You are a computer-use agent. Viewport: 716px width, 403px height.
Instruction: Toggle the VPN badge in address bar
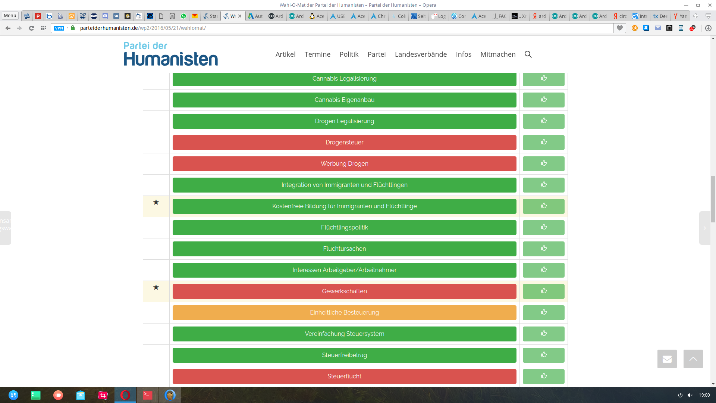pyautogui.click(x=59, y=28)
